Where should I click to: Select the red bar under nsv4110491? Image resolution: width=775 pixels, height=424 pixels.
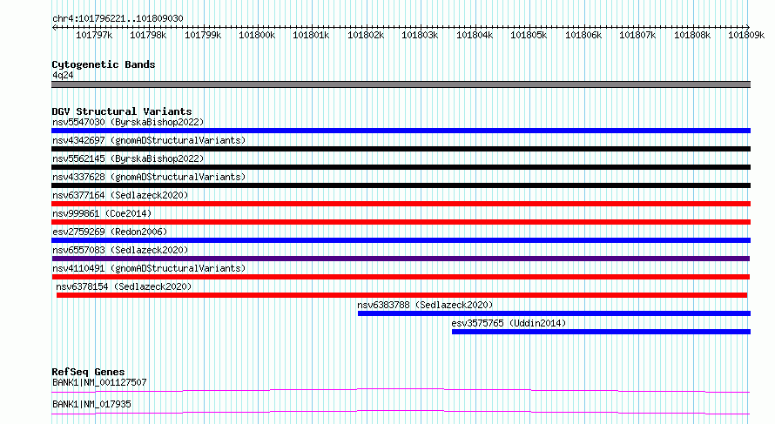pyautogui.click(x=401, y=277)
